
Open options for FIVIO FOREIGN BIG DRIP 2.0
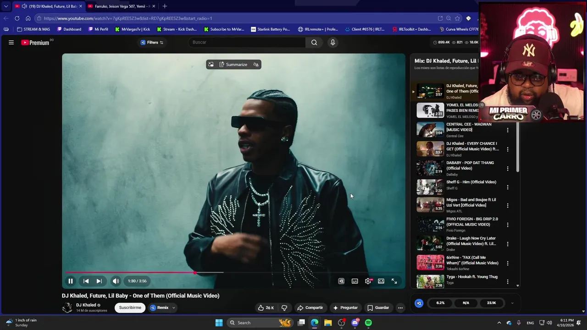[x=508, y=225]
